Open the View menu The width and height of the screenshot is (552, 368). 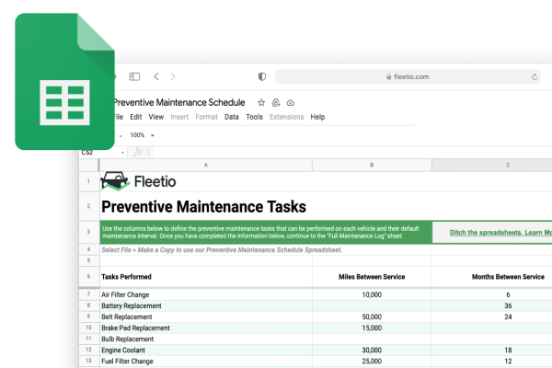[156, 117]
